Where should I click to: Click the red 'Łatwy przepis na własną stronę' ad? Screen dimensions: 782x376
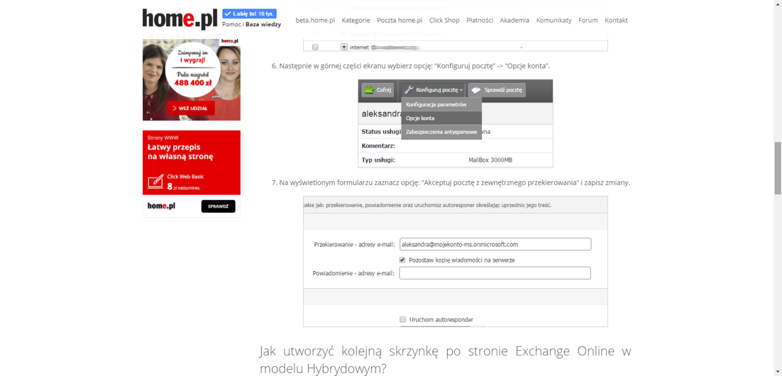coord(191,162)
